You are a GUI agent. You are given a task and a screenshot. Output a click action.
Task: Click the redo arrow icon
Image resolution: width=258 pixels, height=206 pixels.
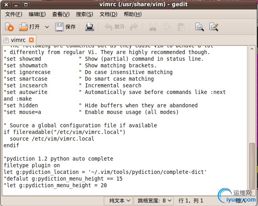point(134,27)
